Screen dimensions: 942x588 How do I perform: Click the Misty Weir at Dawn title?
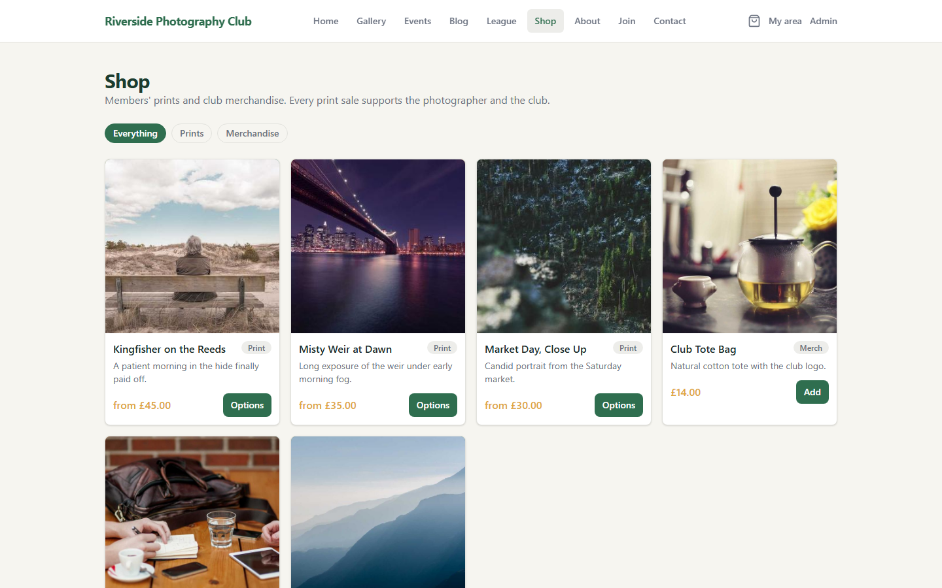(x=345, y=349)
